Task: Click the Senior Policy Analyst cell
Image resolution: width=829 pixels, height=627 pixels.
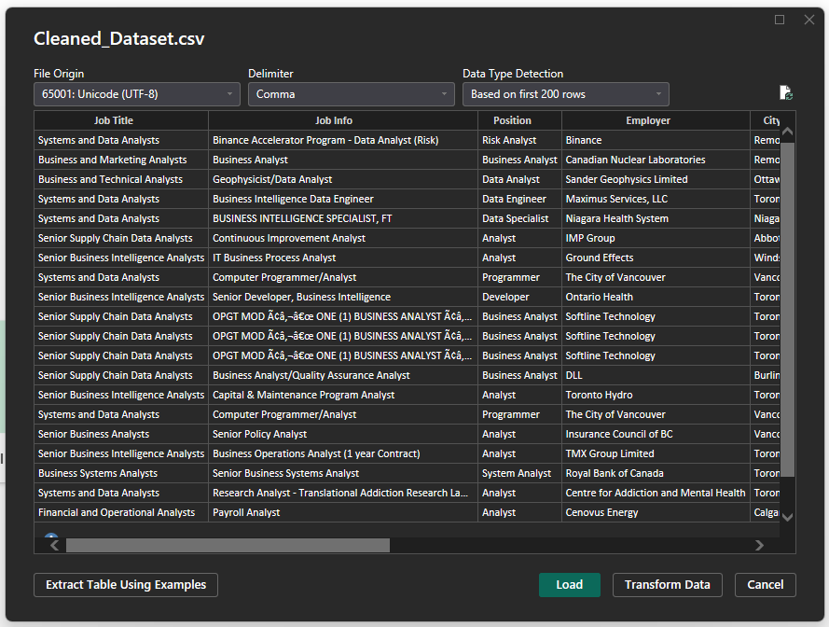Action: [343, 434]
